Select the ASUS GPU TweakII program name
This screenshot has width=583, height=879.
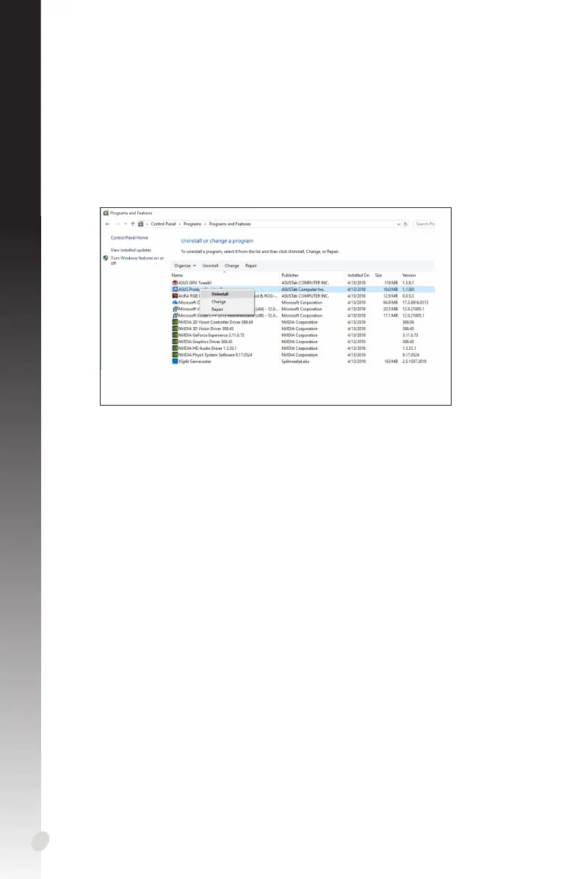[x=195, y=283]
